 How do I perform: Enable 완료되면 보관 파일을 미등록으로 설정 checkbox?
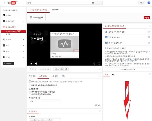click(x=30, y=85)
